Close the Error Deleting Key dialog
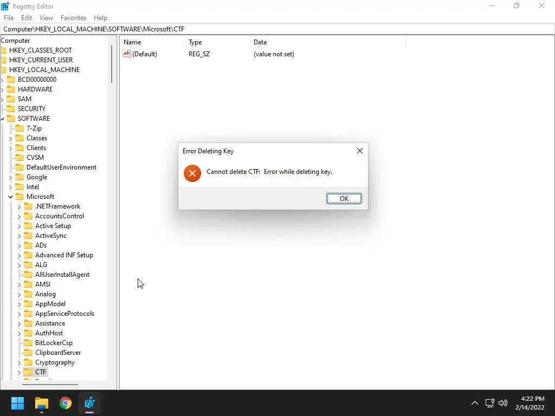The image size is (555, 416). (x=360, y=151)
